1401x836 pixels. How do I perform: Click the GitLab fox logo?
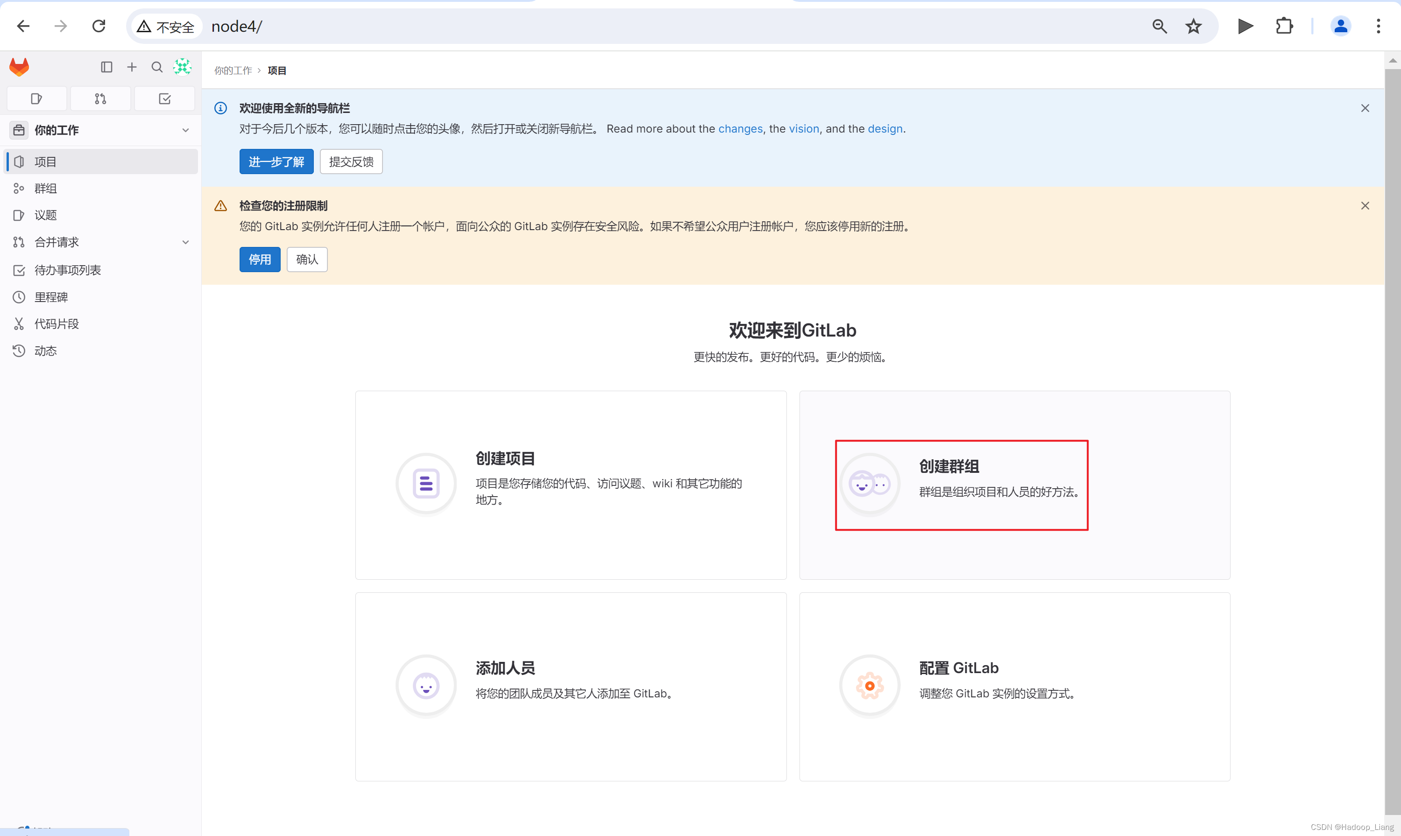(x=19, y=67)
